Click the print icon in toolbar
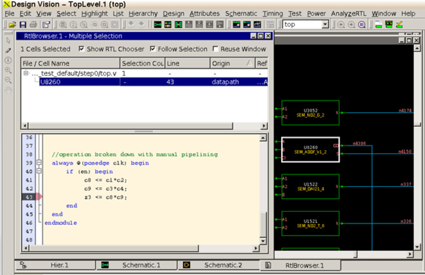Image resolution: width=425 pixels, height=275 pixels. (32, 24)
